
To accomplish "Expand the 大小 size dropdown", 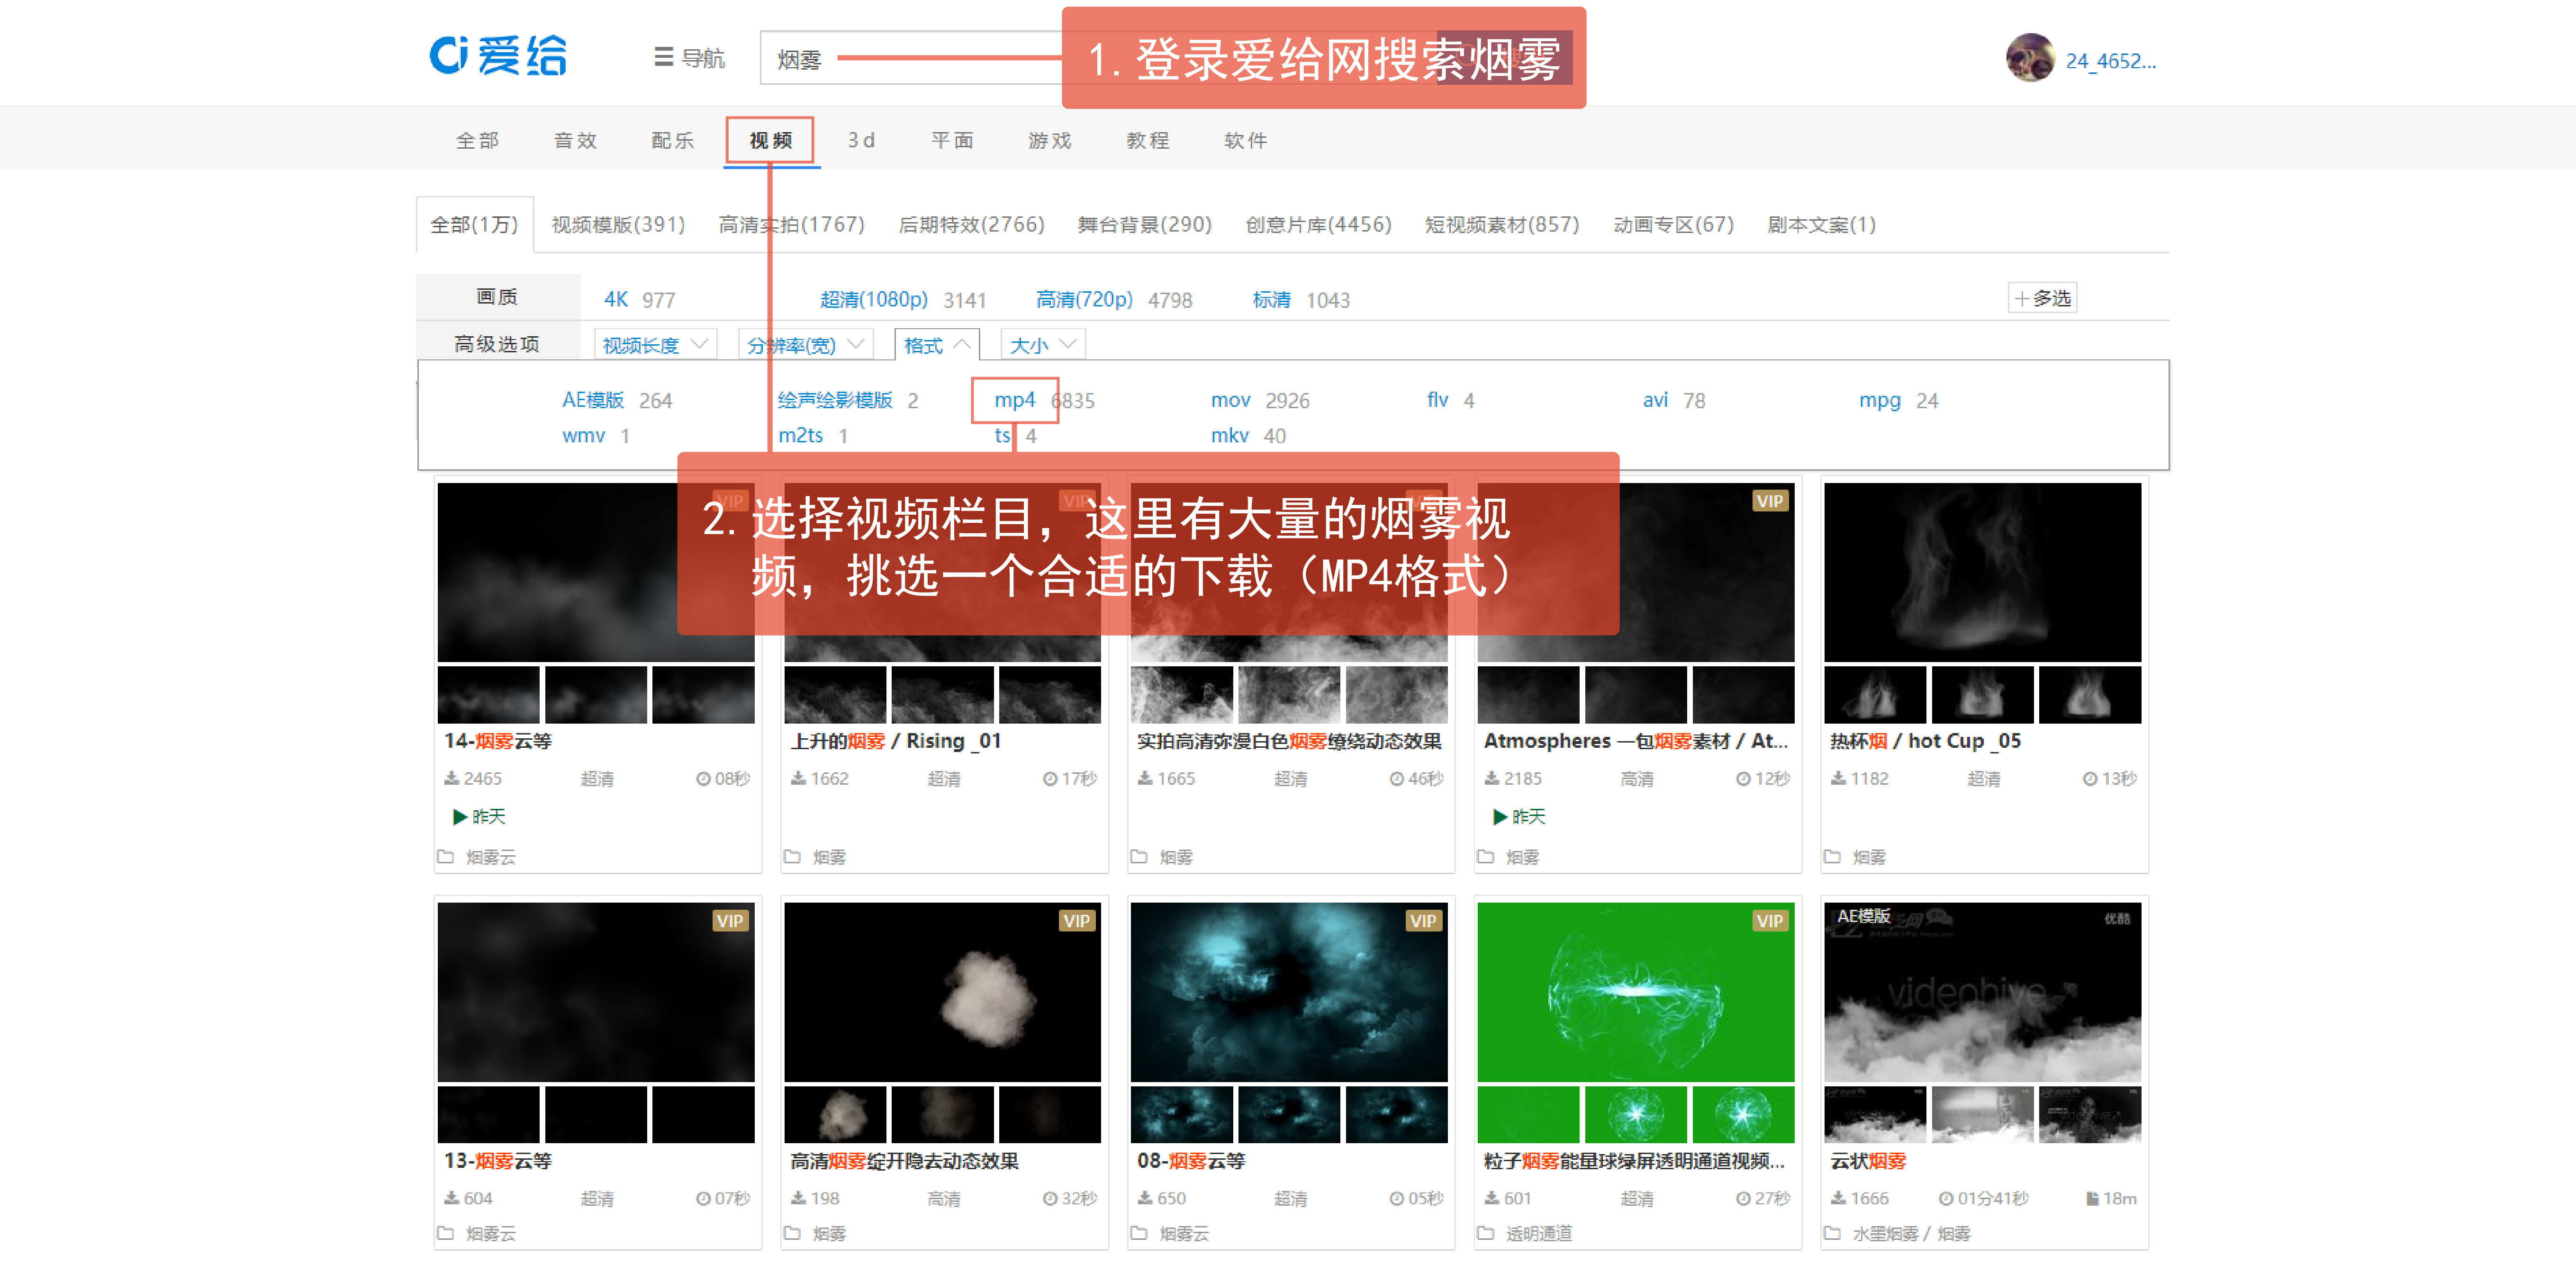I will 1042,345.
